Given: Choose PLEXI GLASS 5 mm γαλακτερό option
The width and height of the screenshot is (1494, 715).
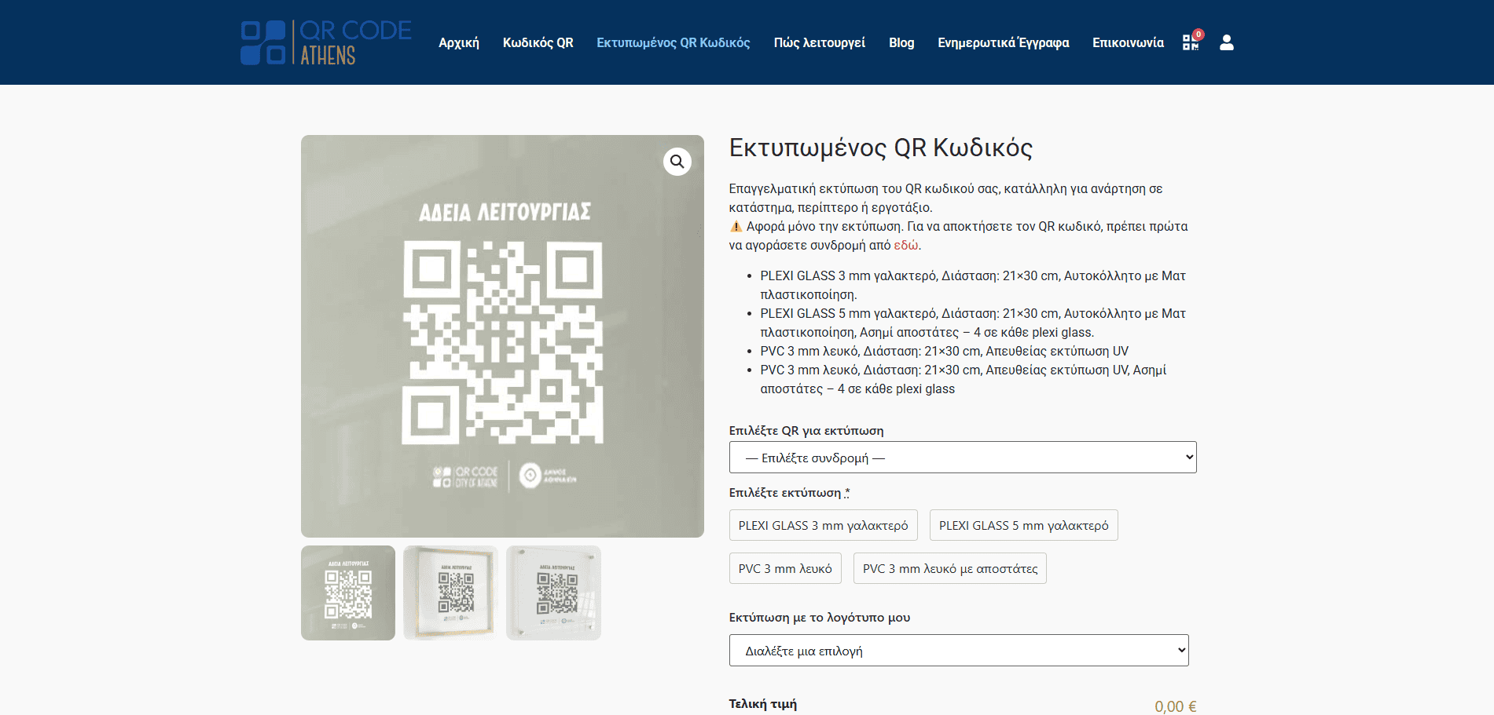Looking at the screenshot, I should 1023,525.
